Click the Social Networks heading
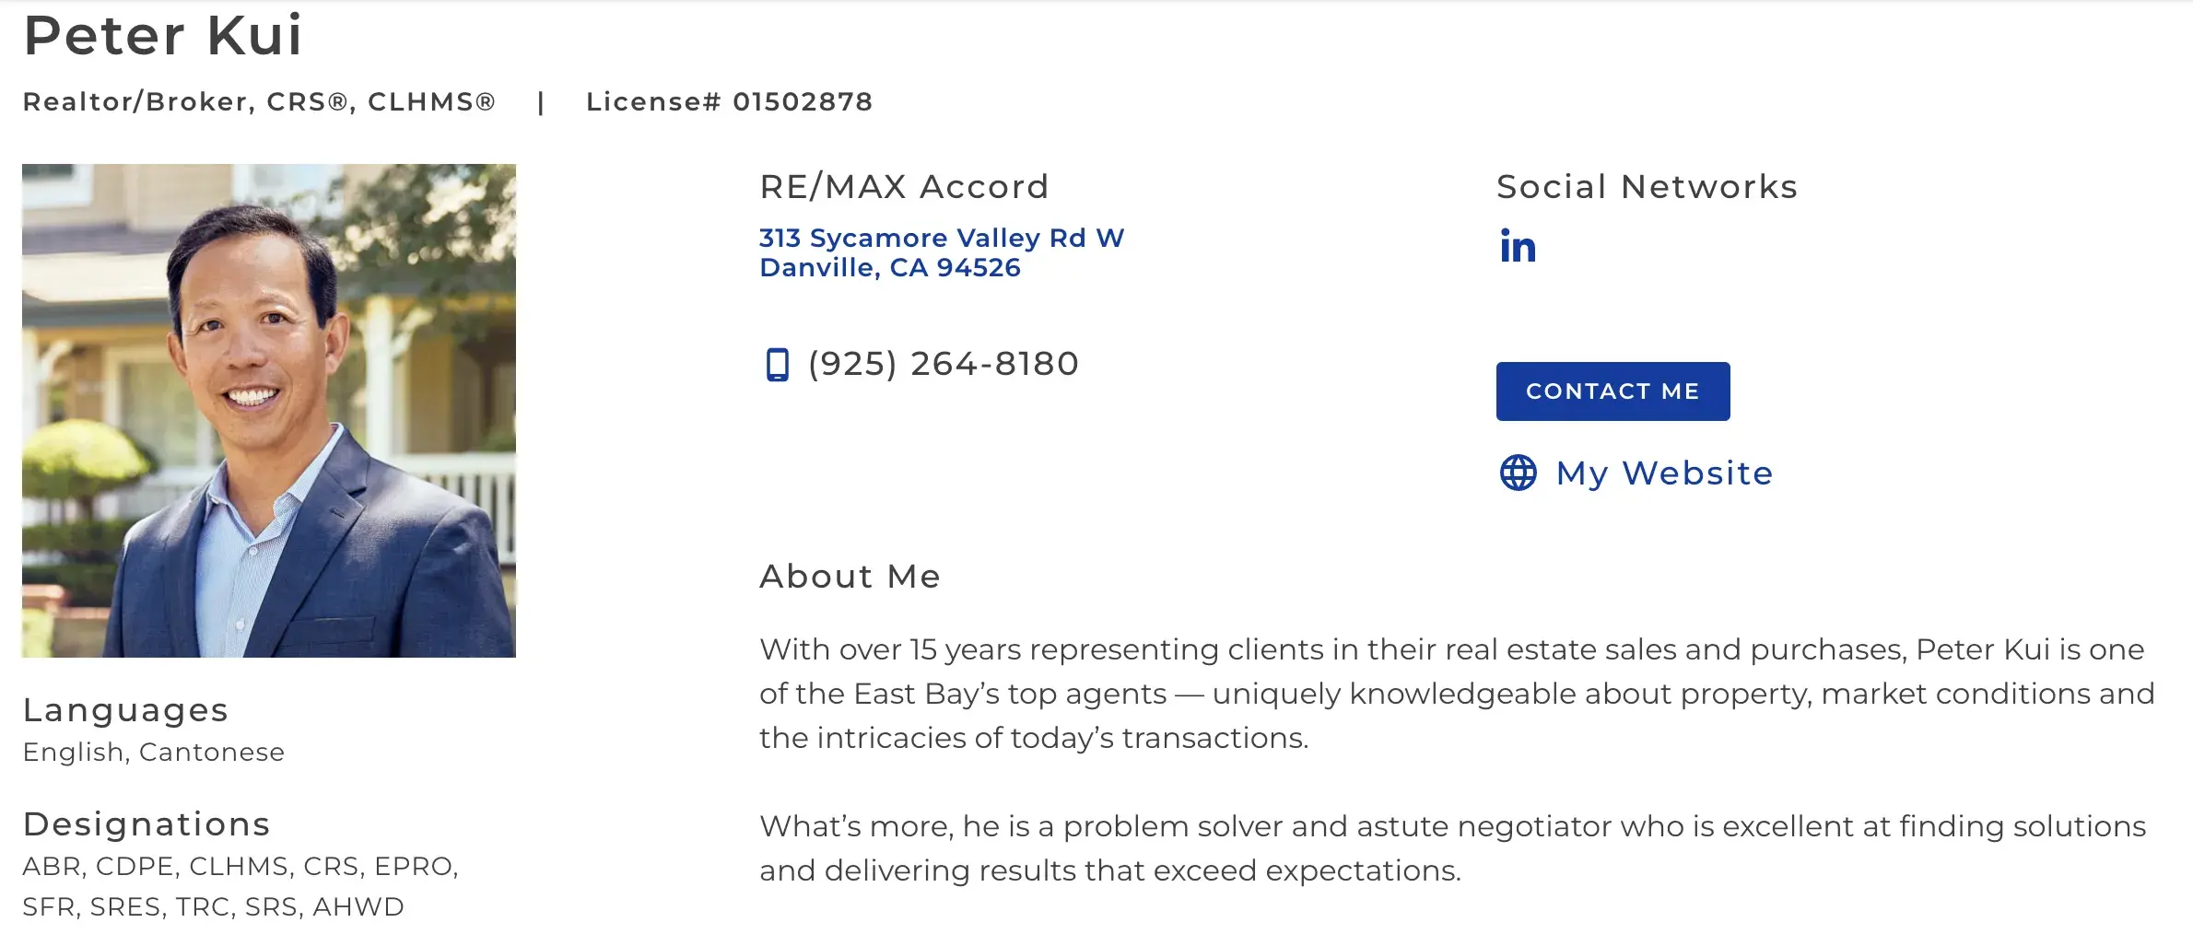Screen dimensions: 2193x934 (1647, 187)
